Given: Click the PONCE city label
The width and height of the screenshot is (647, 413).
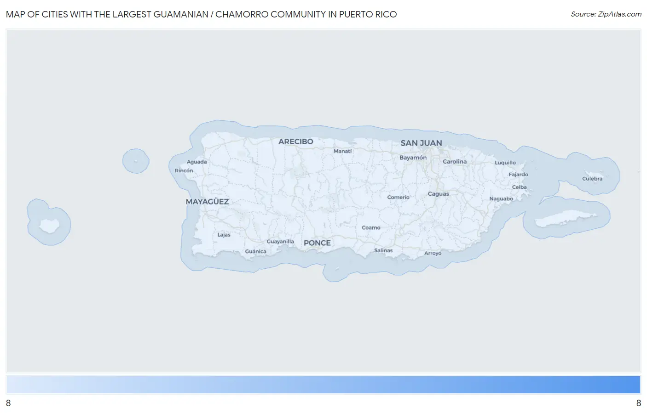Looking at the screenshot, I should [317, 243].
